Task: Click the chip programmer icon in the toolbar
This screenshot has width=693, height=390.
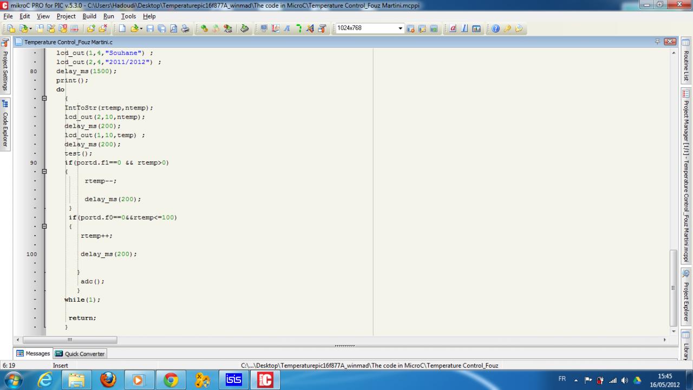Action: click(x=245, y=29)
